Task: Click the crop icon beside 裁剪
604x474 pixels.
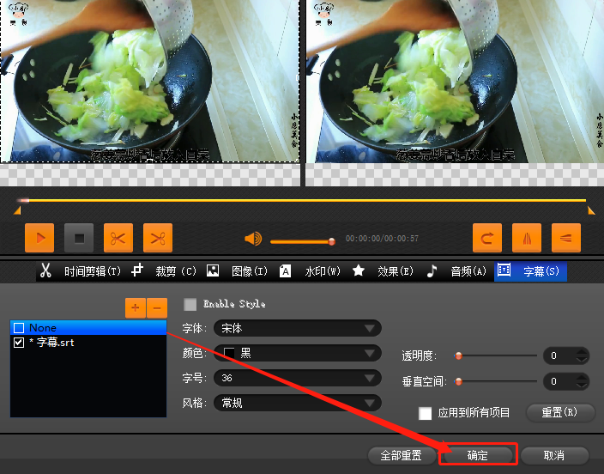Action: [137, 270]
